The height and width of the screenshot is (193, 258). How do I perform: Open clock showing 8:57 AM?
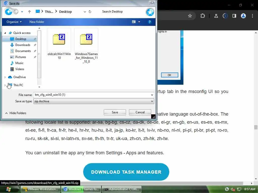coord(250,189)
